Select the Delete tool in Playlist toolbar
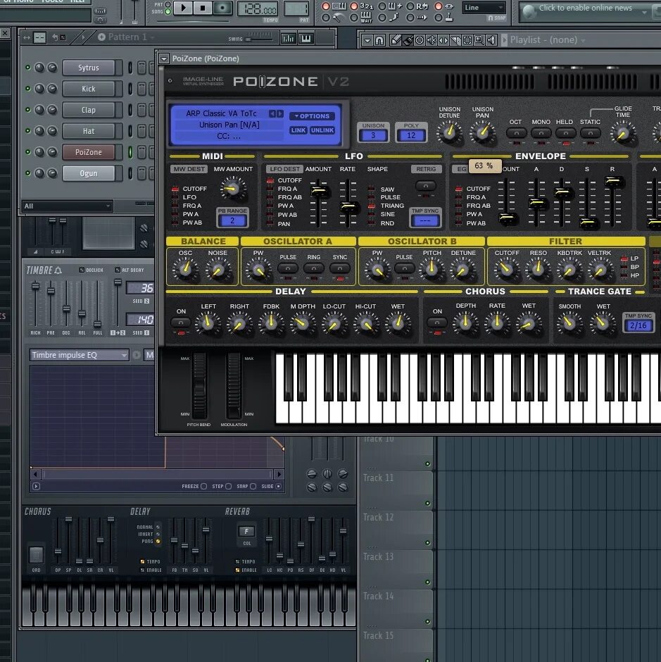This screenshot has height=662, width=661. (420, 40)
